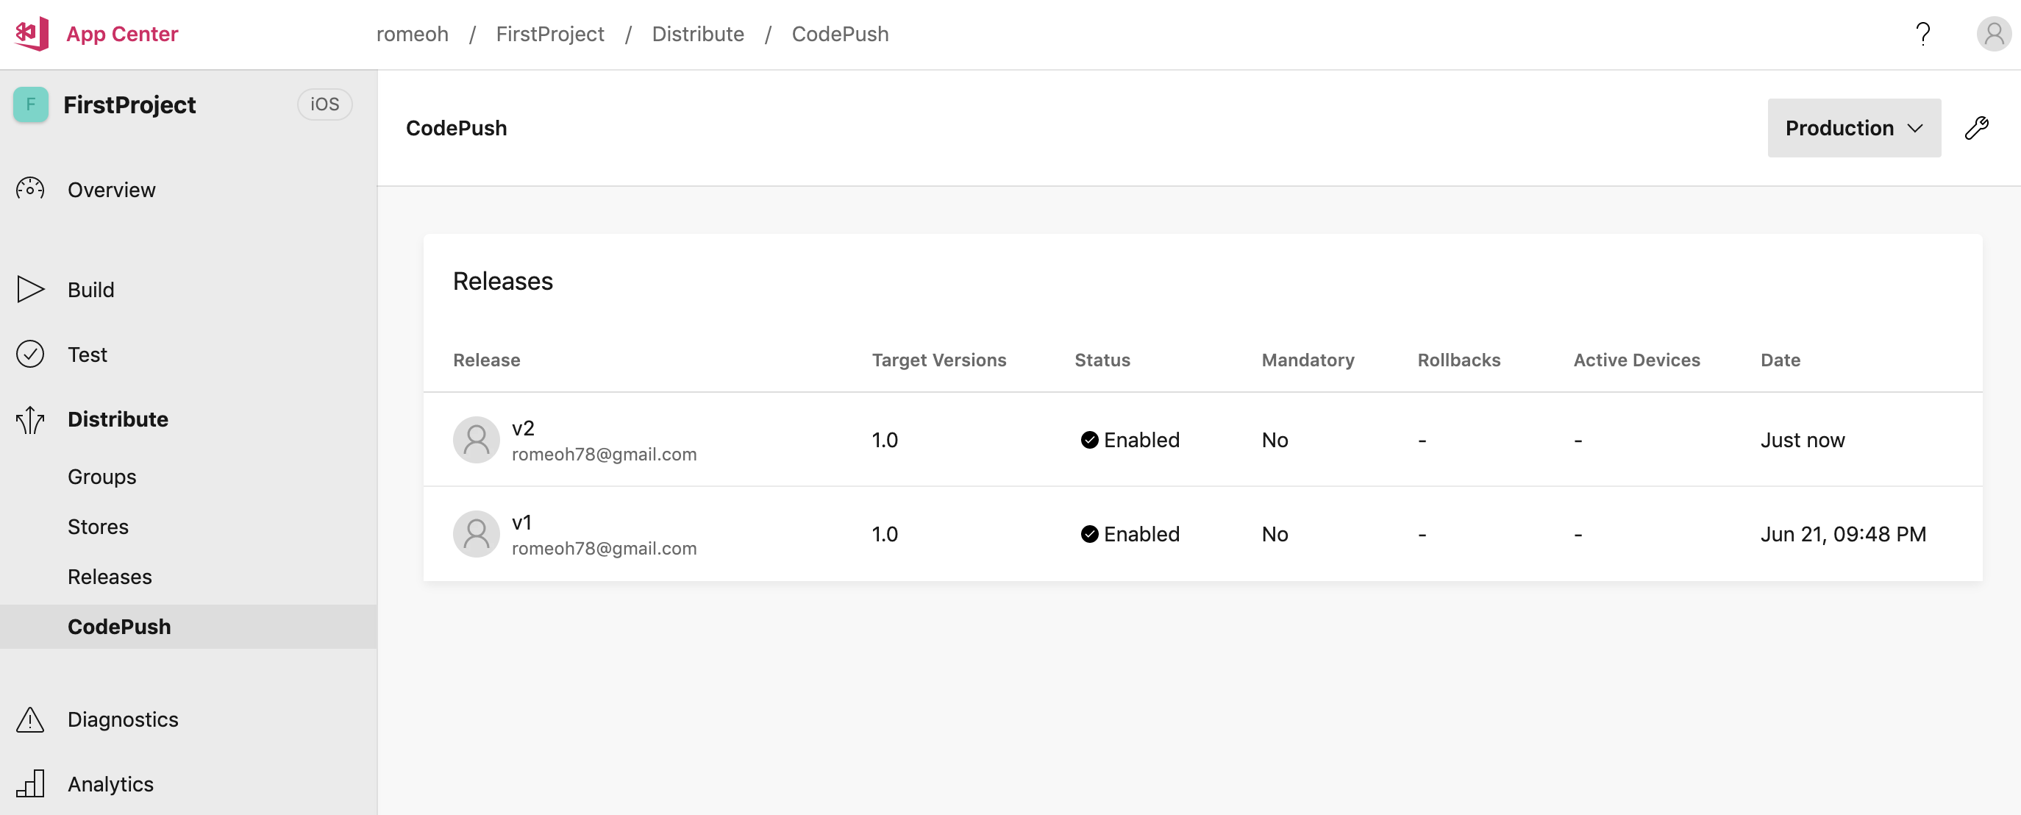The height and width of the screenshot is (815, 2021).
Task: Open the Groups sidebar item
Action: 102,476
